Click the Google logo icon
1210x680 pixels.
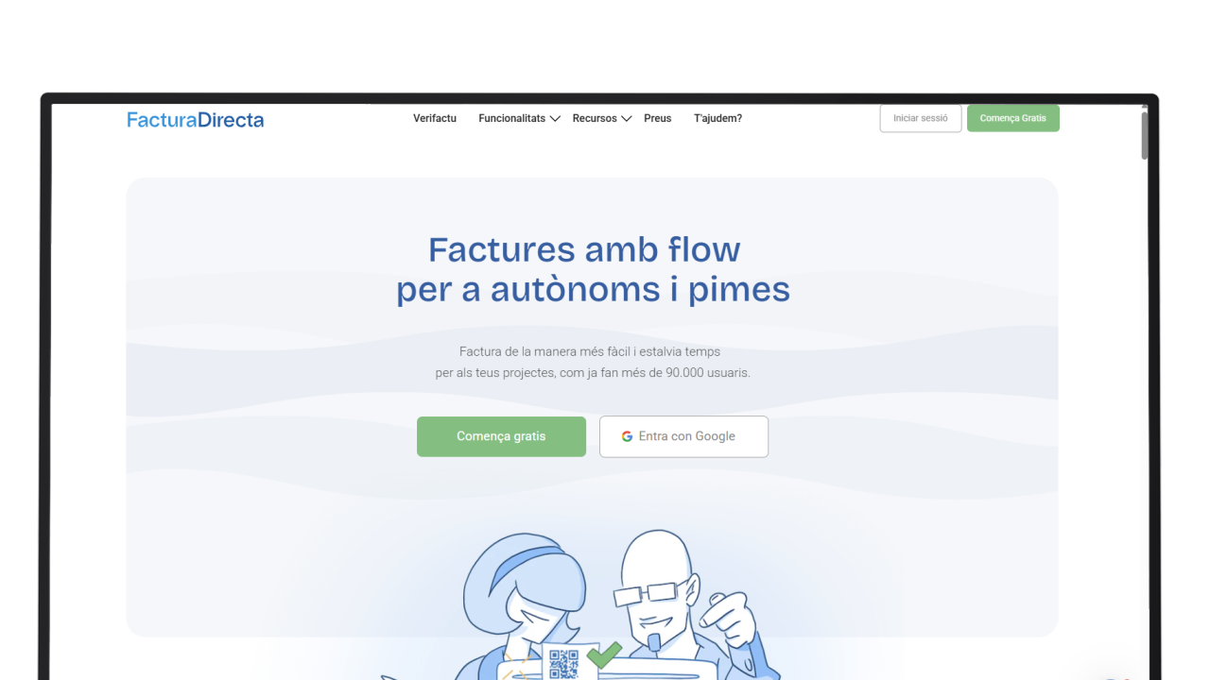click(627, 436)
